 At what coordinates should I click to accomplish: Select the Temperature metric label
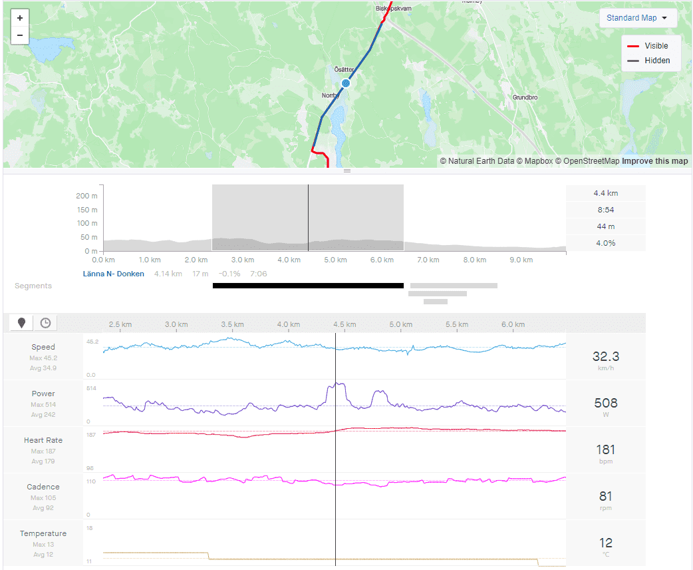43,533
